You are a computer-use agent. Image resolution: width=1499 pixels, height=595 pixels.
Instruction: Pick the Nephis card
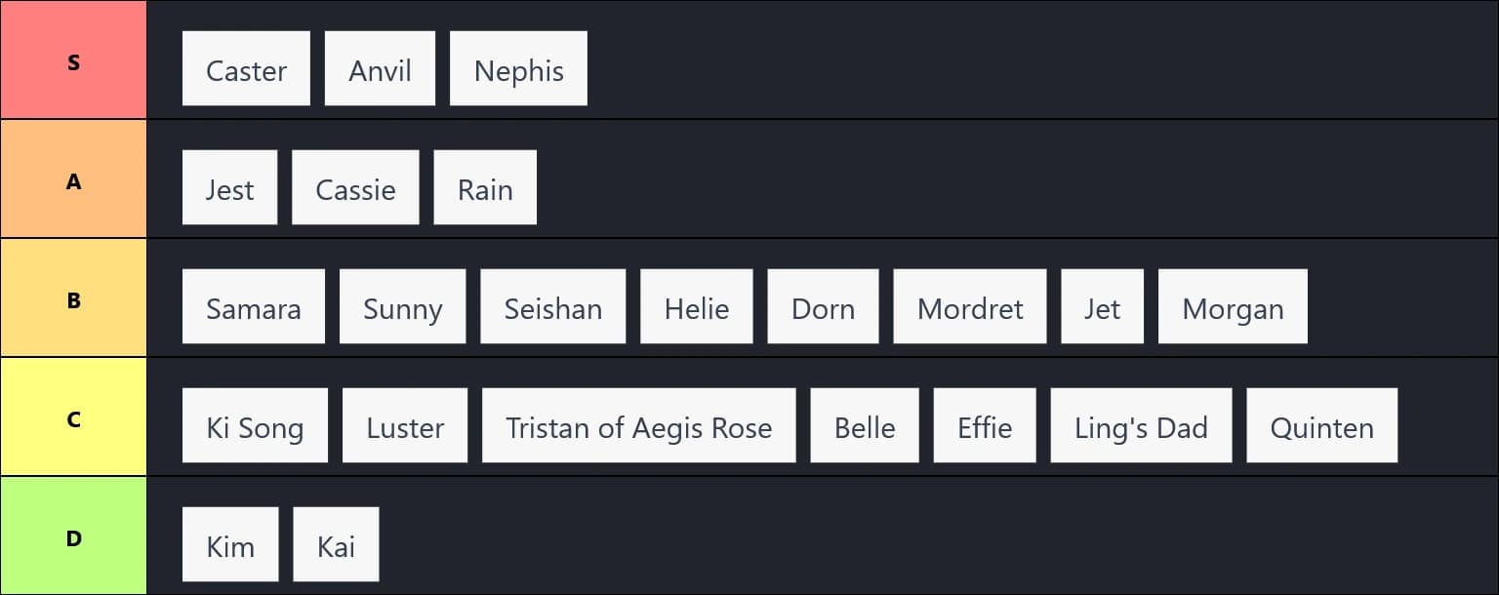click(518, 69)
